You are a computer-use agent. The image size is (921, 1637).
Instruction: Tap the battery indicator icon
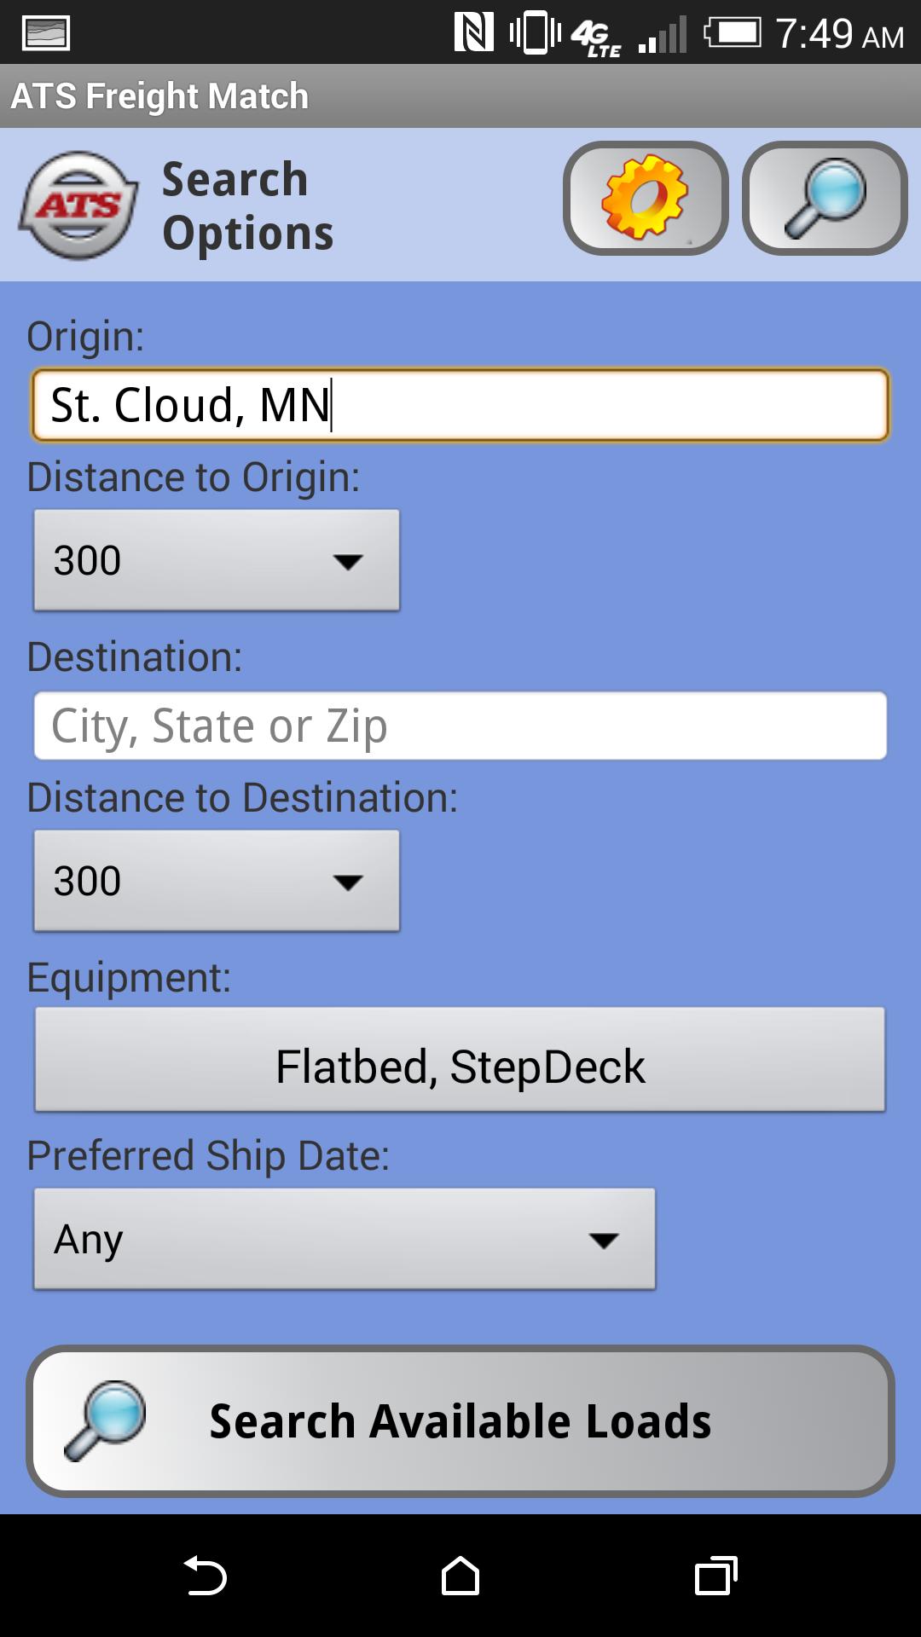733,33
